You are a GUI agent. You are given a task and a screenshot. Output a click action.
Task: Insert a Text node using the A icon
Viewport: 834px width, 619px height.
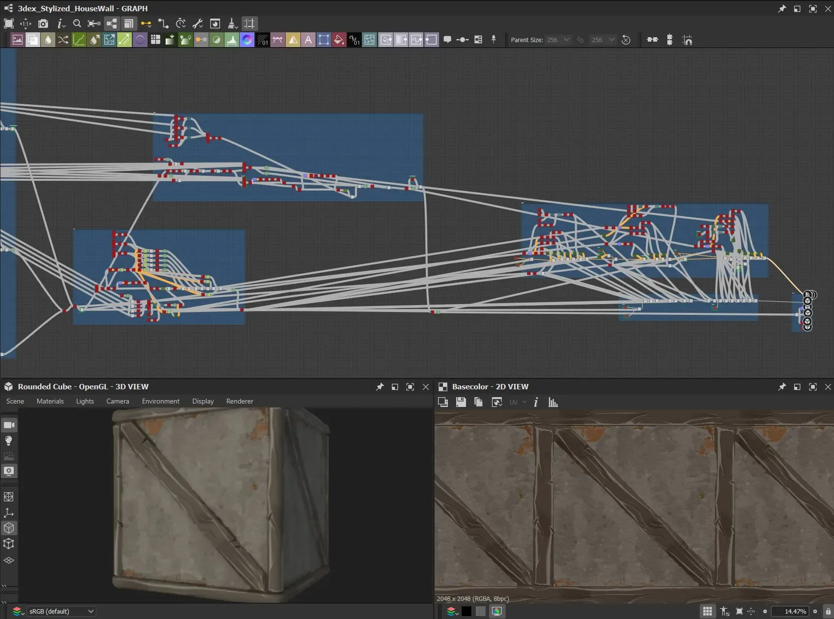pos(308,40)
